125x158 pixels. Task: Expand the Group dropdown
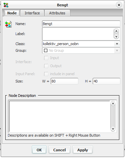(117, 50)
